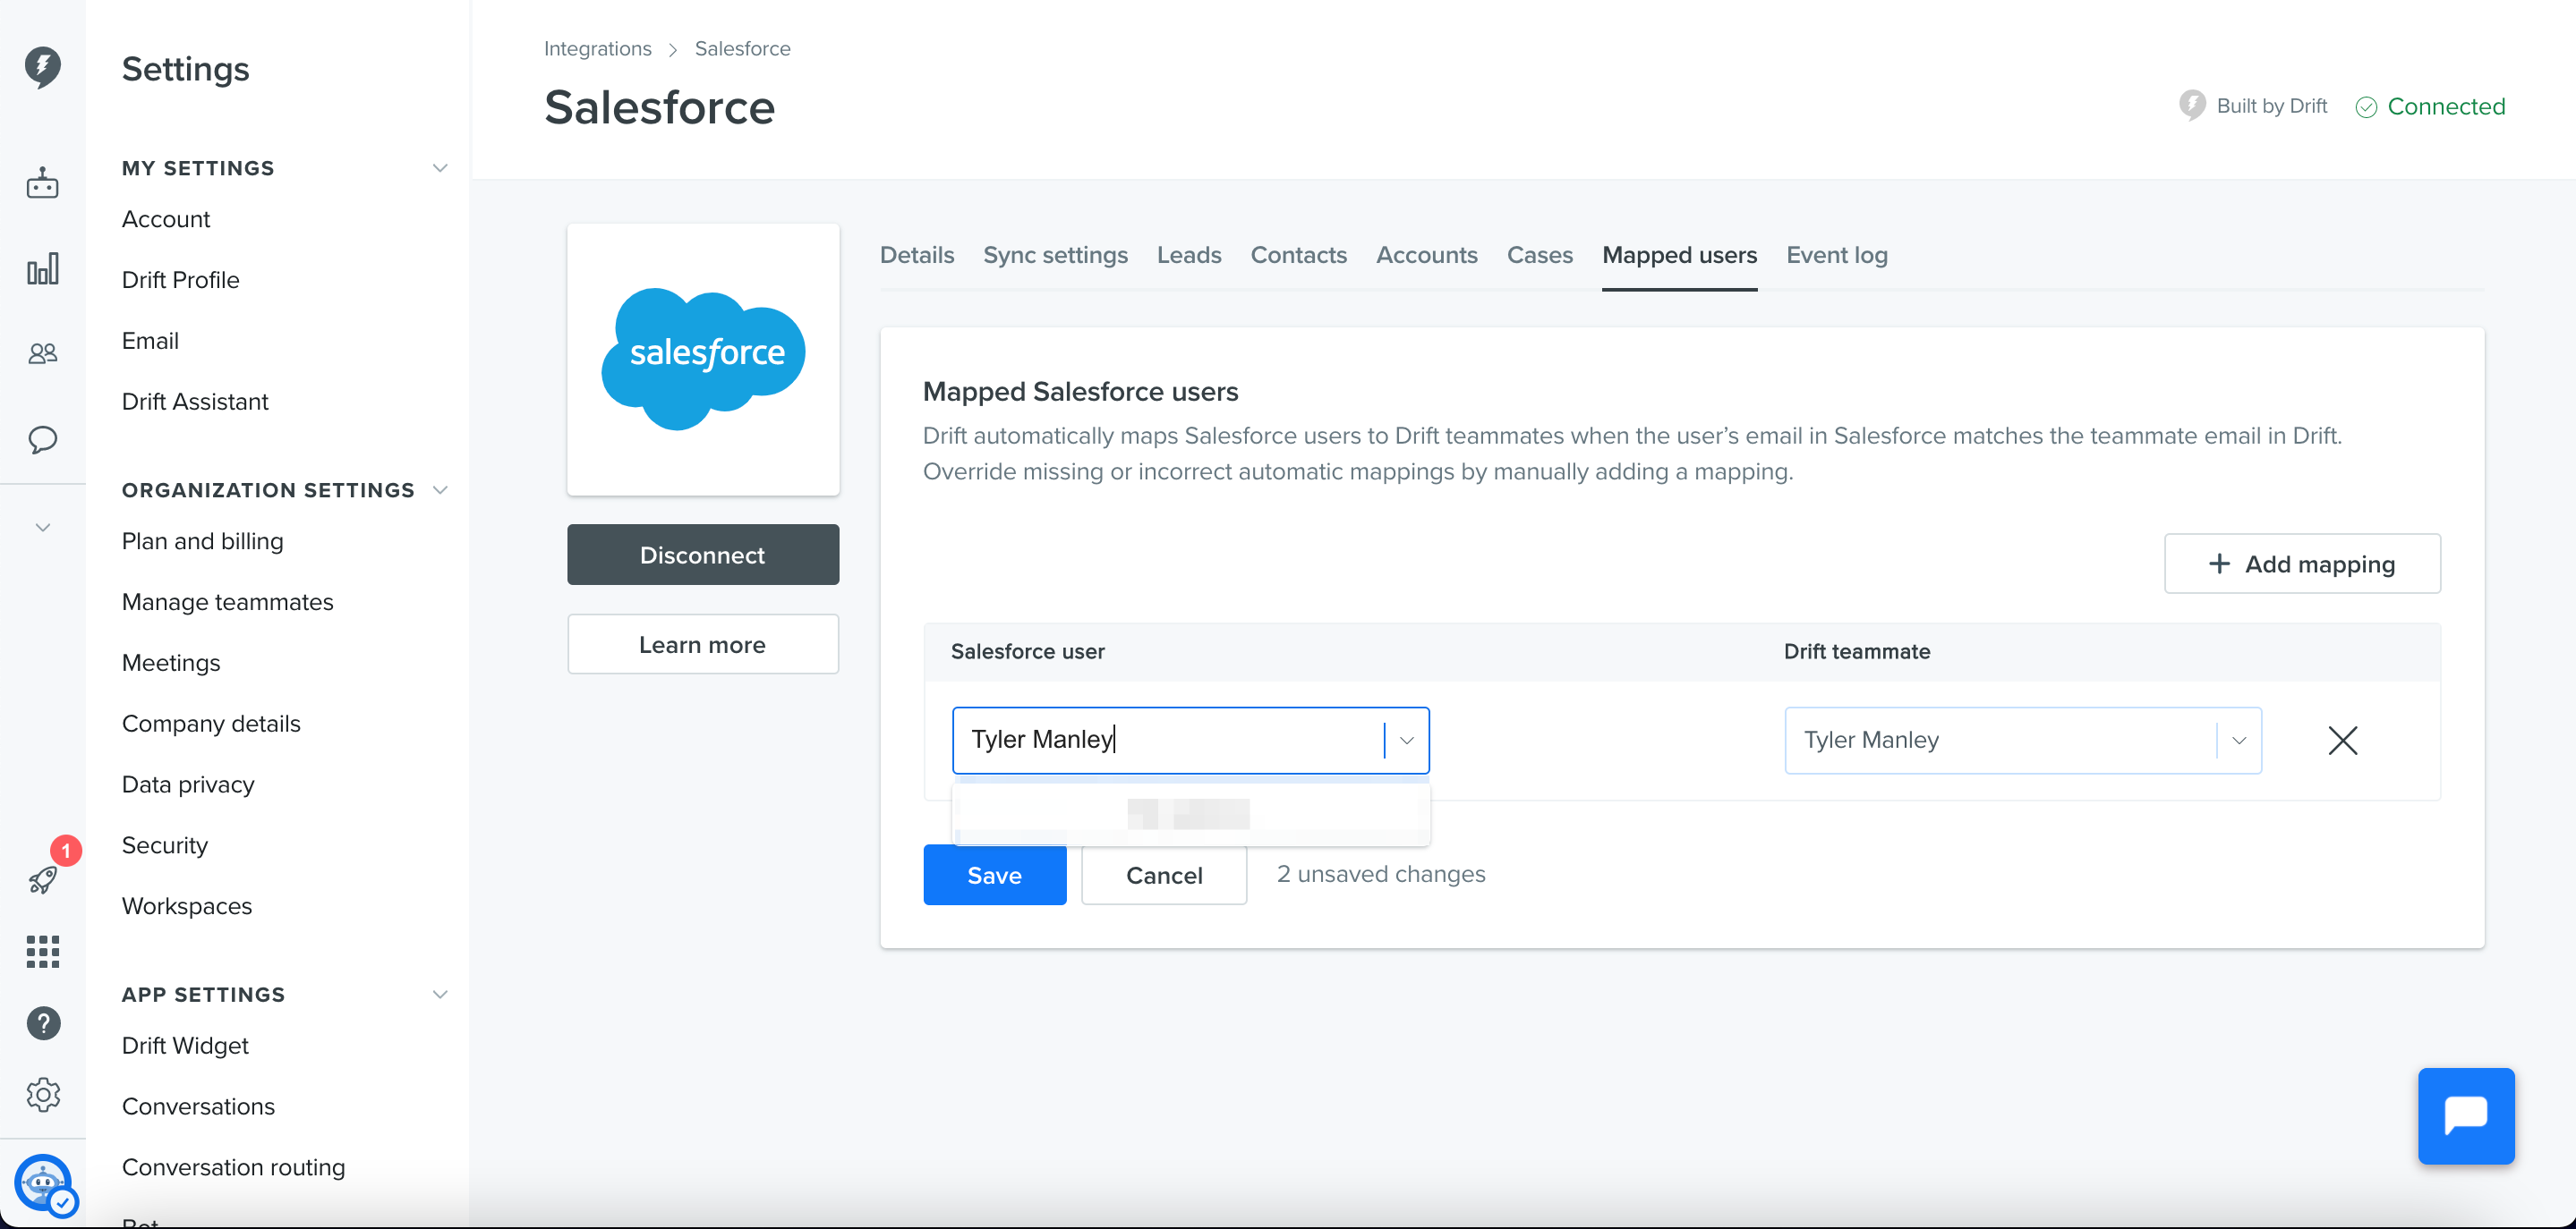2576x1229 pixels.
Task: Collapse the Organization Settings section
Action: [440, 489]
